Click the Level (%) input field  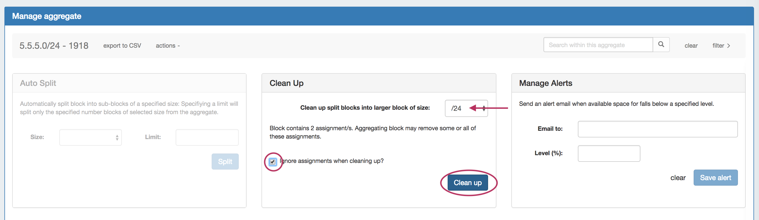coord(609,153)
